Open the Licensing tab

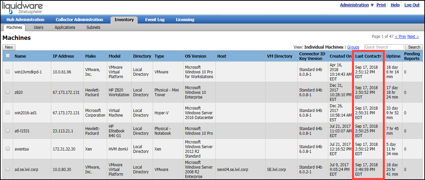pyautogui.click(x=185, y=20)
